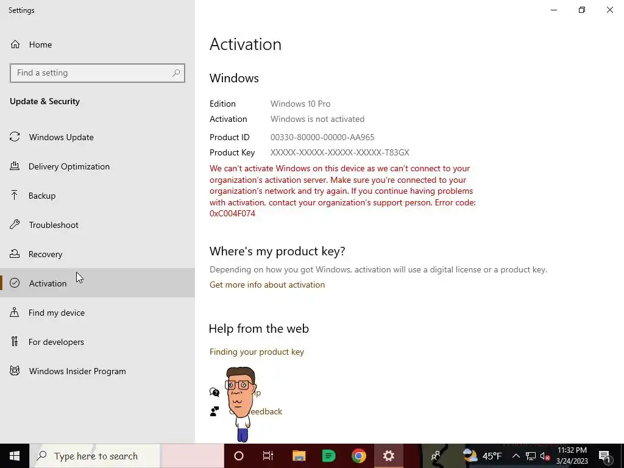624x468 pixels.
Task: Open For developers settings
Action: coord(97,341)
